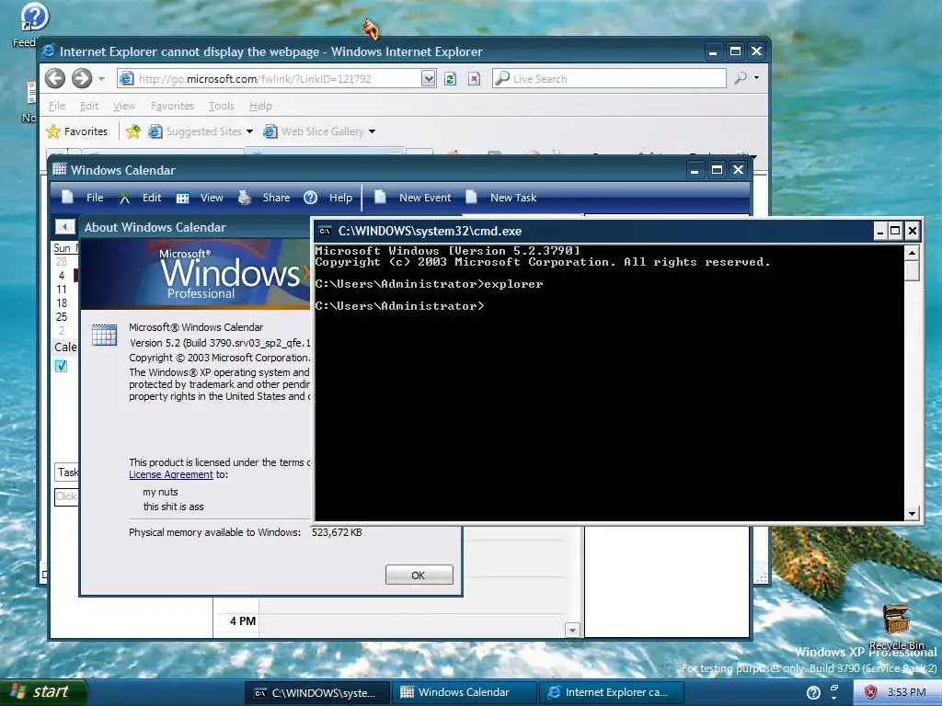Open Internet Explorer Favorites menu
This screenshot has width=942, height=706.
pos(172,106)
